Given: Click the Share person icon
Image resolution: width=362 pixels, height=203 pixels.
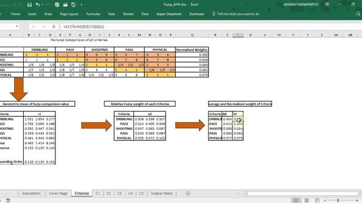Looking at the screenshot, I should click(358, 14).
